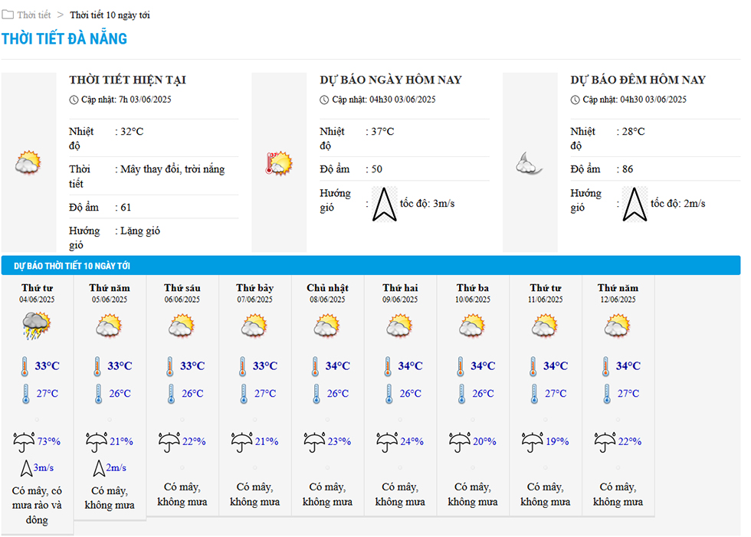
Task: Click the clock icon beside Cập nhật 7h
Action: 74,100
